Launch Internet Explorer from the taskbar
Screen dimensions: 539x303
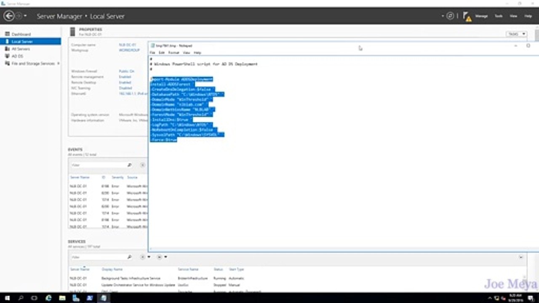point(48,298)
